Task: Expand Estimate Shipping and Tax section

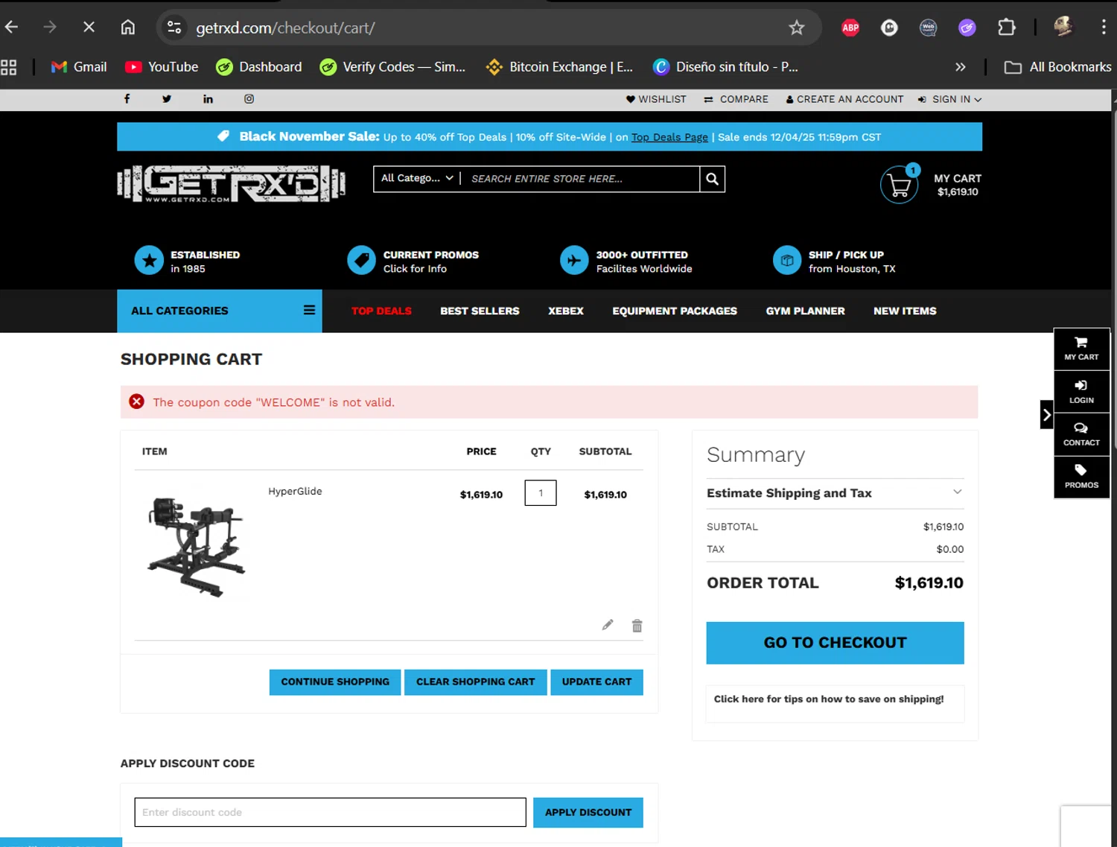Action: [x=835, y=493]
